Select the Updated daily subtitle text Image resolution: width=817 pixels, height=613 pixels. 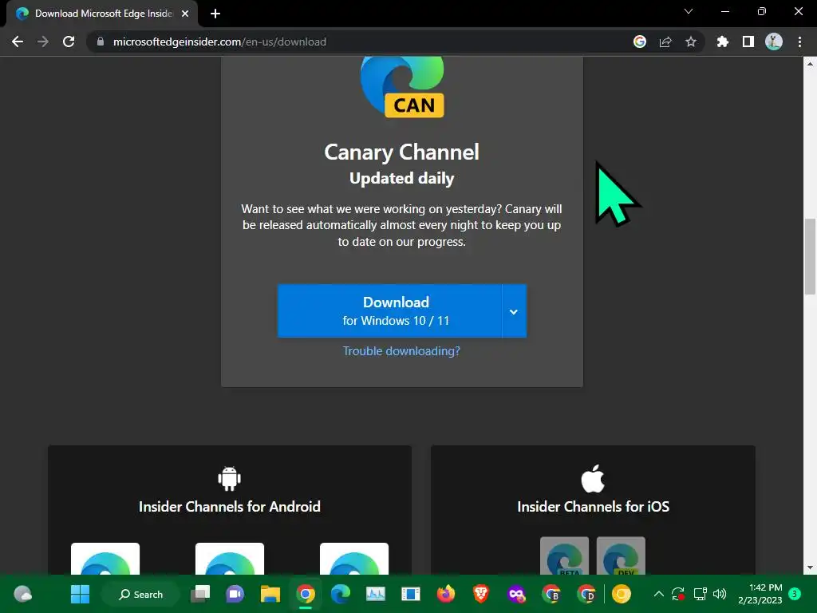pyautogui.click(x=402, y=178)
